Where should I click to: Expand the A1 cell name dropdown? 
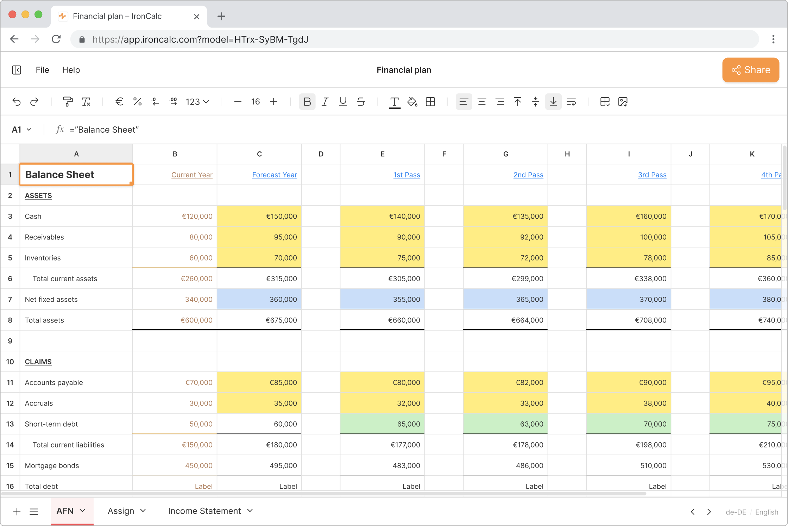[x=29, y=130]
